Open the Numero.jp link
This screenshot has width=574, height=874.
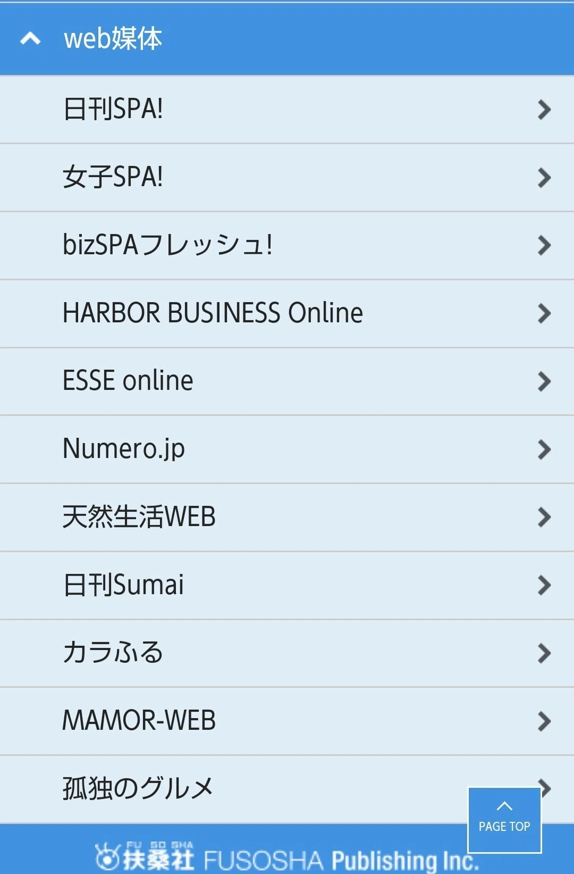287,450
